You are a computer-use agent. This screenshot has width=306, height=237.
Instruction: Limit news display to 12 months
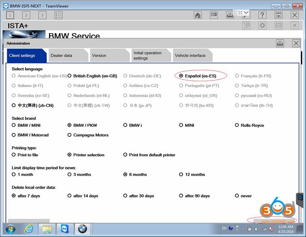[181, 174]
